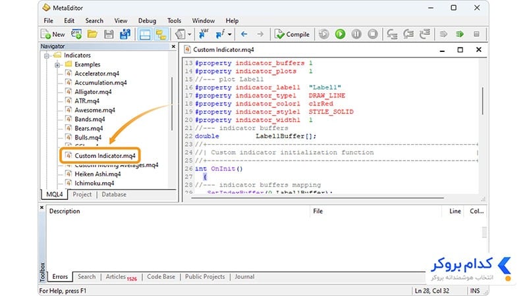This screenshot has width=527, height=296.
Task: Expand the Examples folder
Action: coord(57,64)
